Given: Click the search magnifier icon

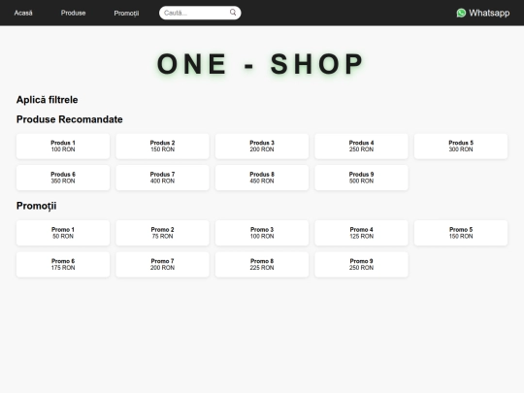Looking at the screenshot, I should coord(233,13).
